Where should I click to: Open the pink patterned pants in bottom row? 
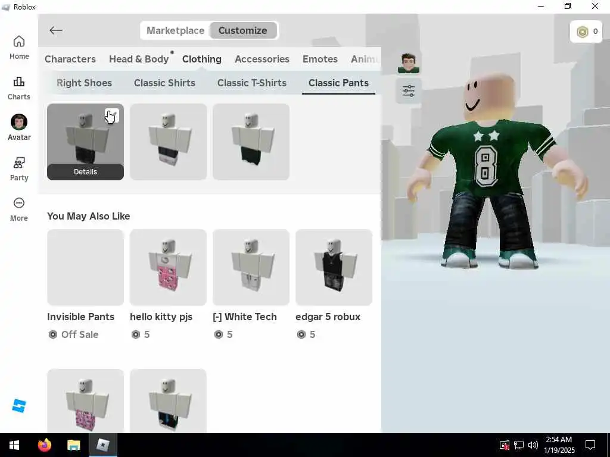[85, 401]
